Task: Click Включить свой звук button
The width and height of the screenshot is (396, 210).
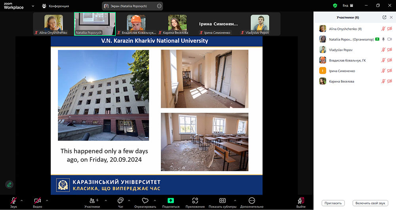Action: click(x=370, y=203)
